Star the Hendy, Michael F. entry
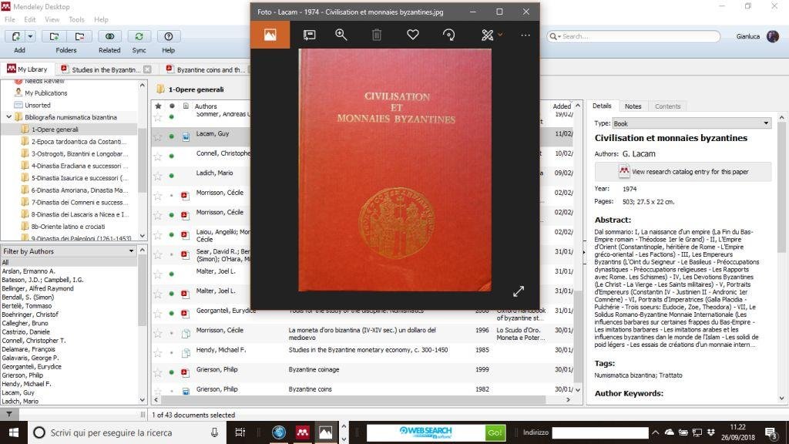The width and height of the screenshot is (789, 444). (158, 352)
